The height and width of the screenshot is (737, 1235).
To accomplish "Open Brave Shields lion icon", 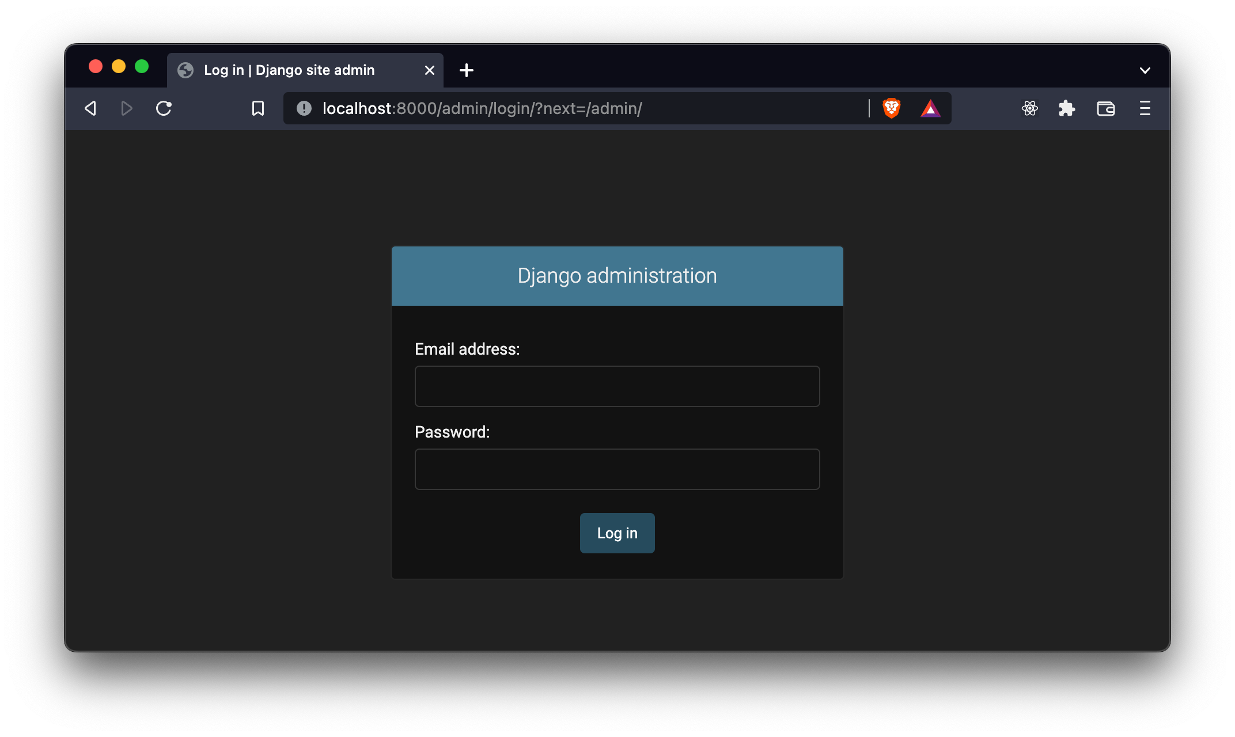I will click(892, 108).
